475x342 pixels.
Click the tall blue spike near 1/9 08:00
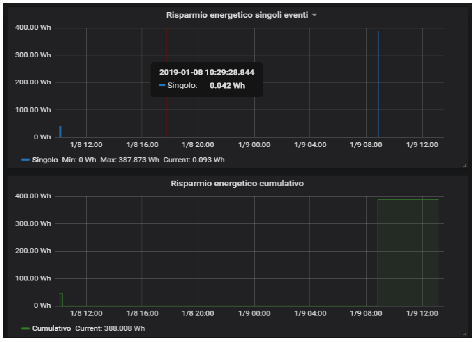click(x=378, y=82)
